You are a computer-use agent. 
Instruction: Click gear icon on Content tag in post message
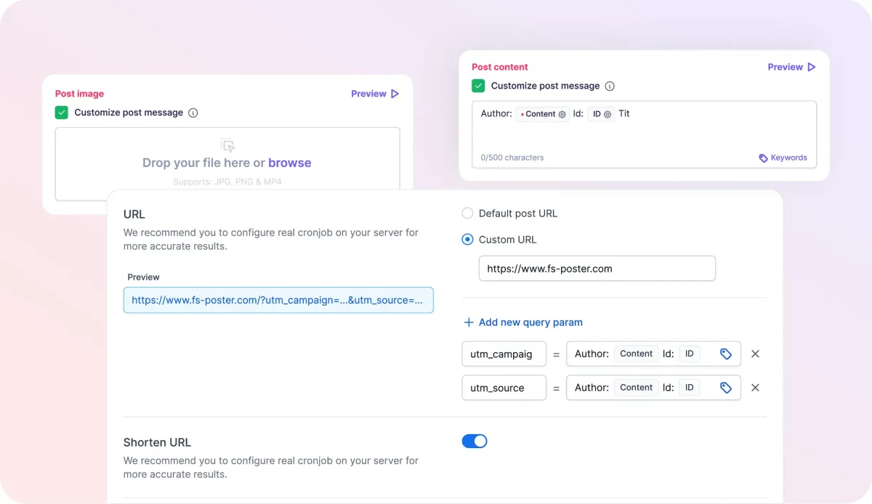562,114
